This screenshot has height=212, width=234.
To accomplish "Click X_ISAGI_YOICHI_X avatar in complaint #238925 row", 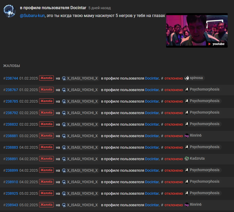I will (x=64, y=193).
